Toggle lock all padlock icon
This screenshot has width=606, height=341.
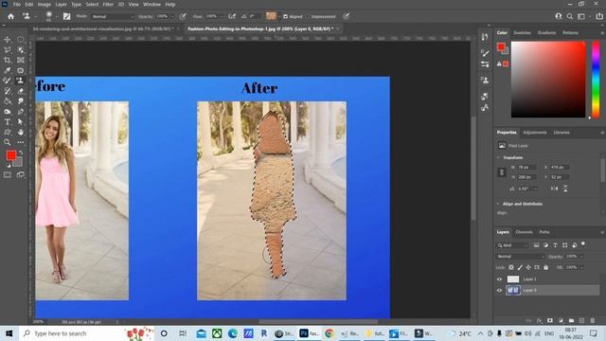545,267
